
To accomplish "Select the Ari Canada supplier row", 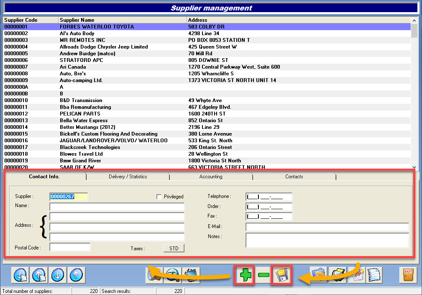I will [x=207, y=67].
